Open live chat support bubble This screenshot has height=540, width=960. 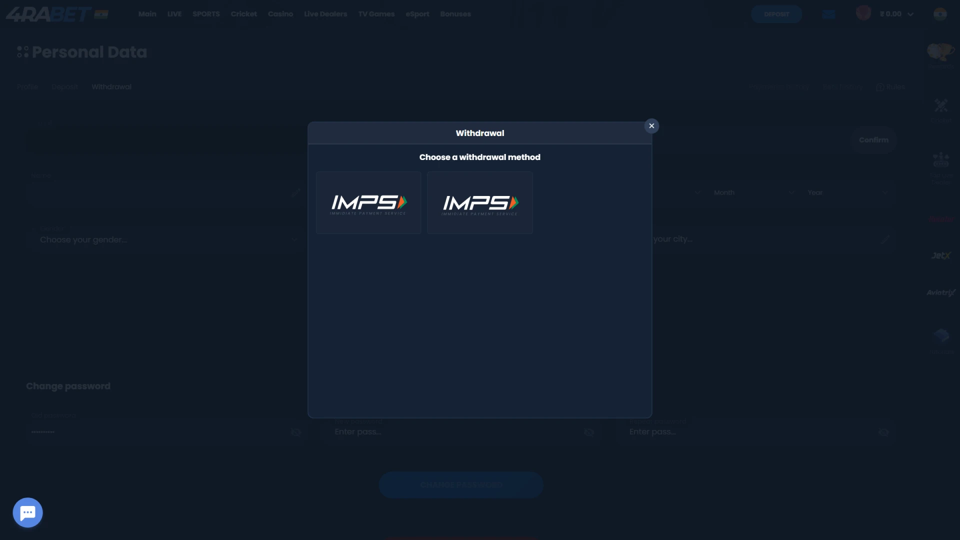[27, 512]
